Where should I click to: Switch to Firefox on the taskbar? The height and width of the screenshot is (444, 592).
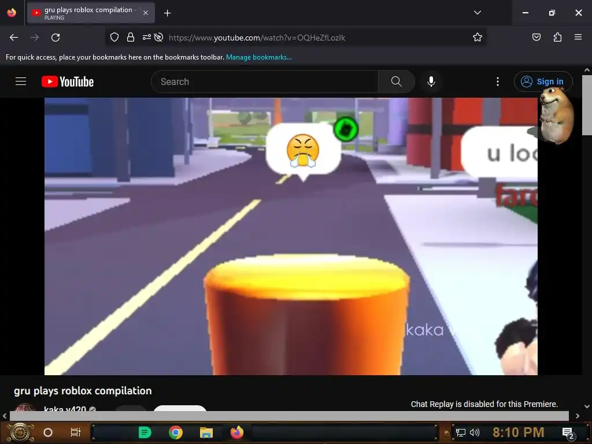pyautogui.click(x=237, y=432)
